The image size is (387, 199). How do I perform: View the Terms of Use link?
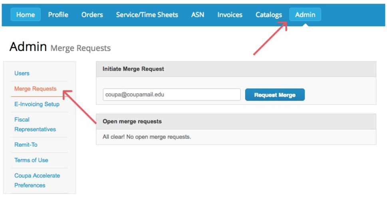(31, 160)
